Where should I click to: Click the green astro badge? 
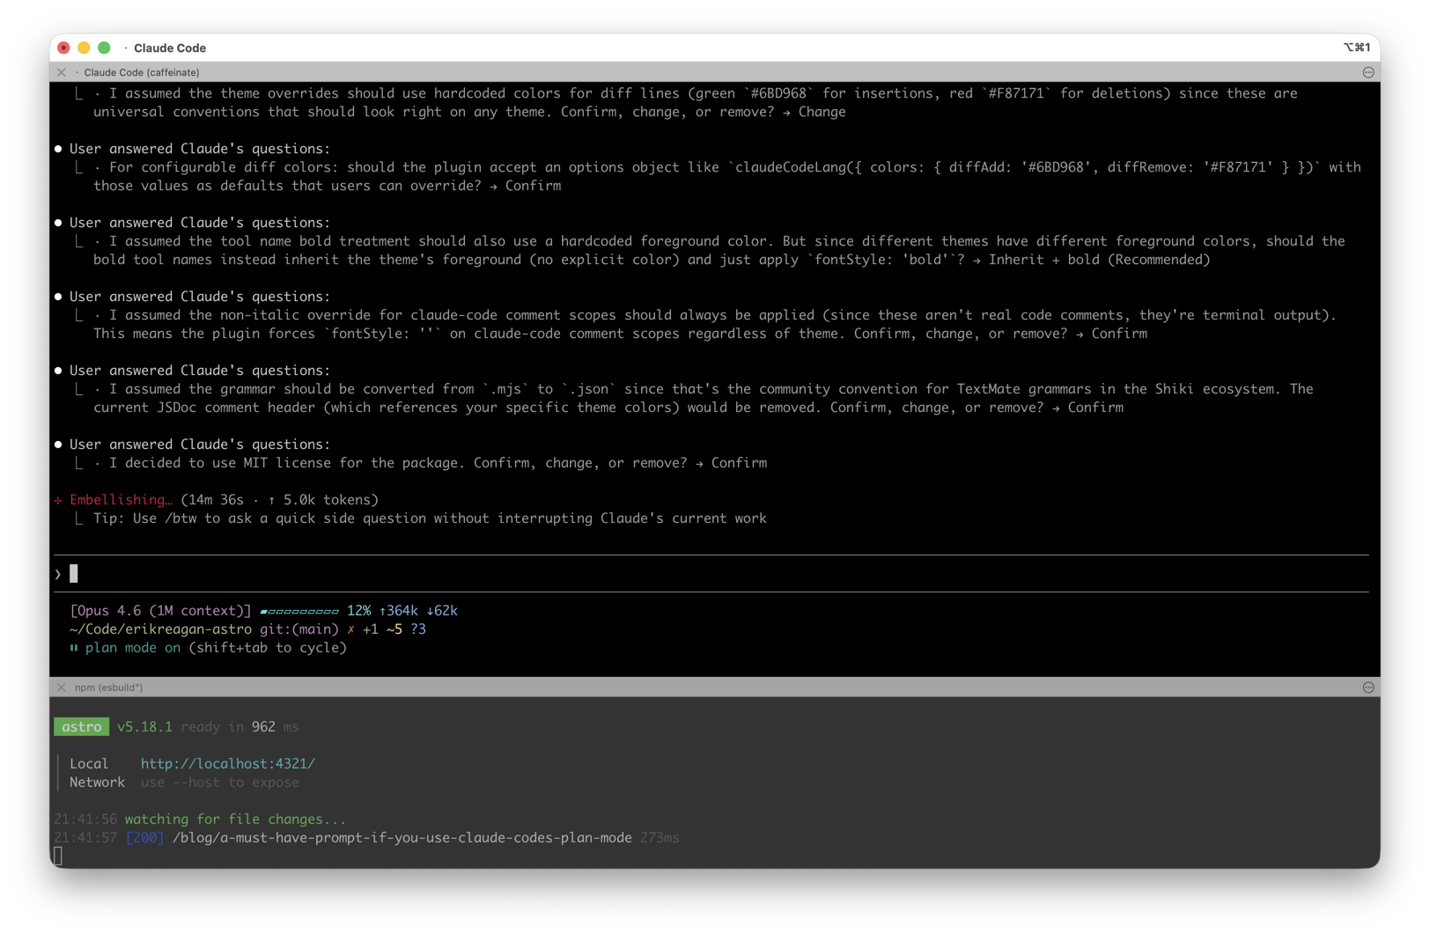[82, 727]
